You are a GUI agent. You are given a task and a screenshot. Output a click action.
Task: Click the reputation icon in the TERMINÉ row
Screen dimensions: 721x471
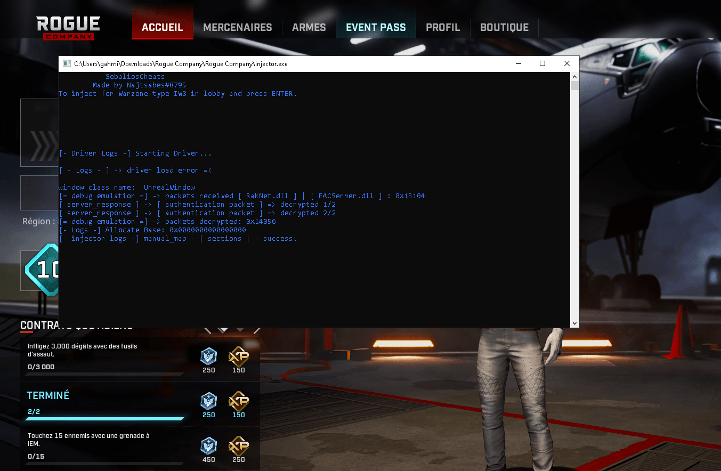pyautogui.click(x=209, y=401)
